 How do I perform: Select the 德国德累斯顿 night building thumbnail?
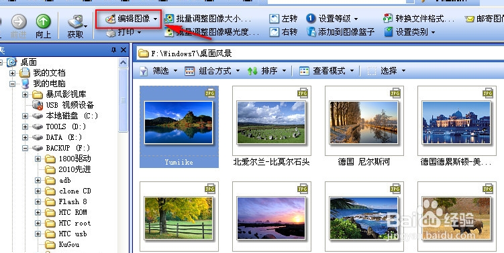(x=456, y=122)
